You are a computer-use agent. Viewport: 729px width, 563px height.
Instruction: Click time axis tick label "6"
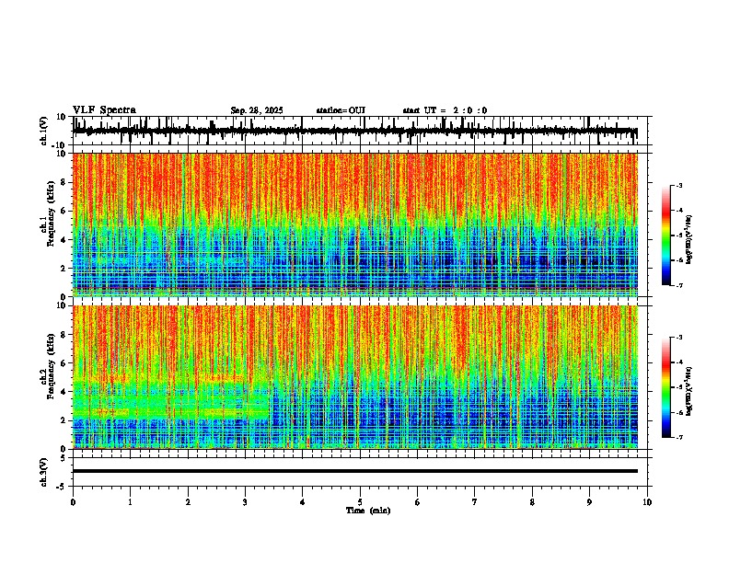pyautogui.click(x=417, y=502)
